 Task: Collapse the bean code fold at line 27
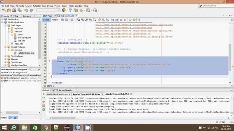pos(49,61)
